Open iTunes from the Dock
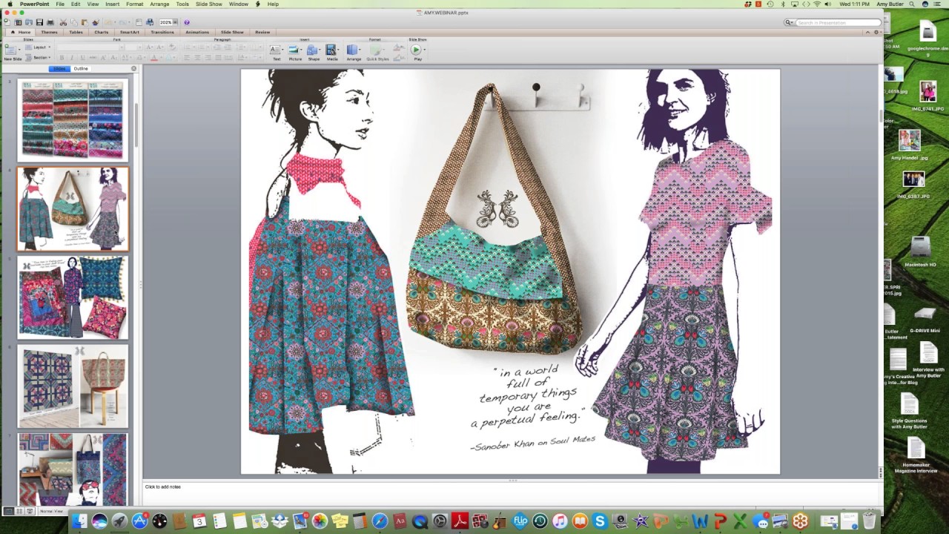 click(x=560, y=521)
